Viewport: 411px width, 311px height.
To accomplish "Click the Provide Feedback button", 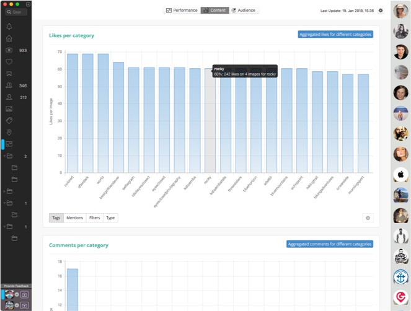I will click(16, 286).
